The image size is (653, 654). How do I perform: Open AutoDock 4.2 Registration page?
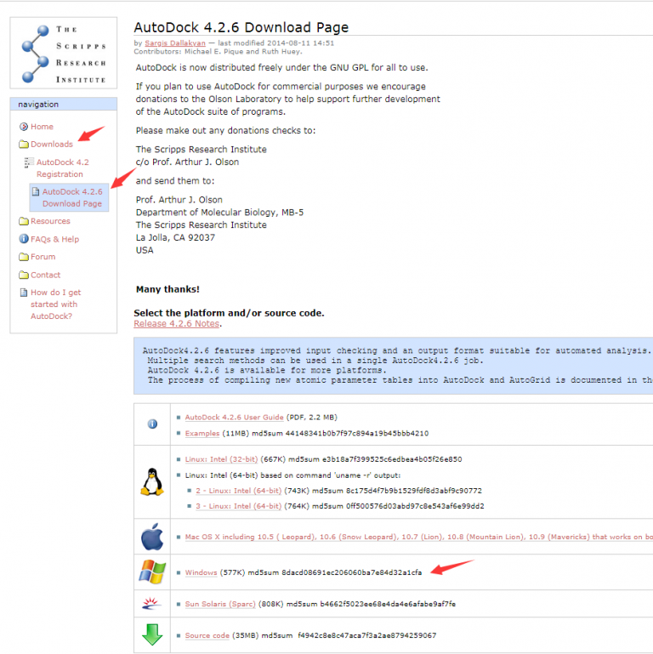pos(62,168)
